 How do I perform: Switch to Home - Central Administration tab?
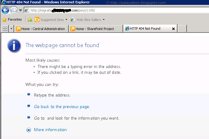click(41, 29)
